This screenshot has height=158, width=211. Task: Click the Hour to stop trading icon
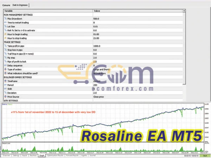click(5, 38)
